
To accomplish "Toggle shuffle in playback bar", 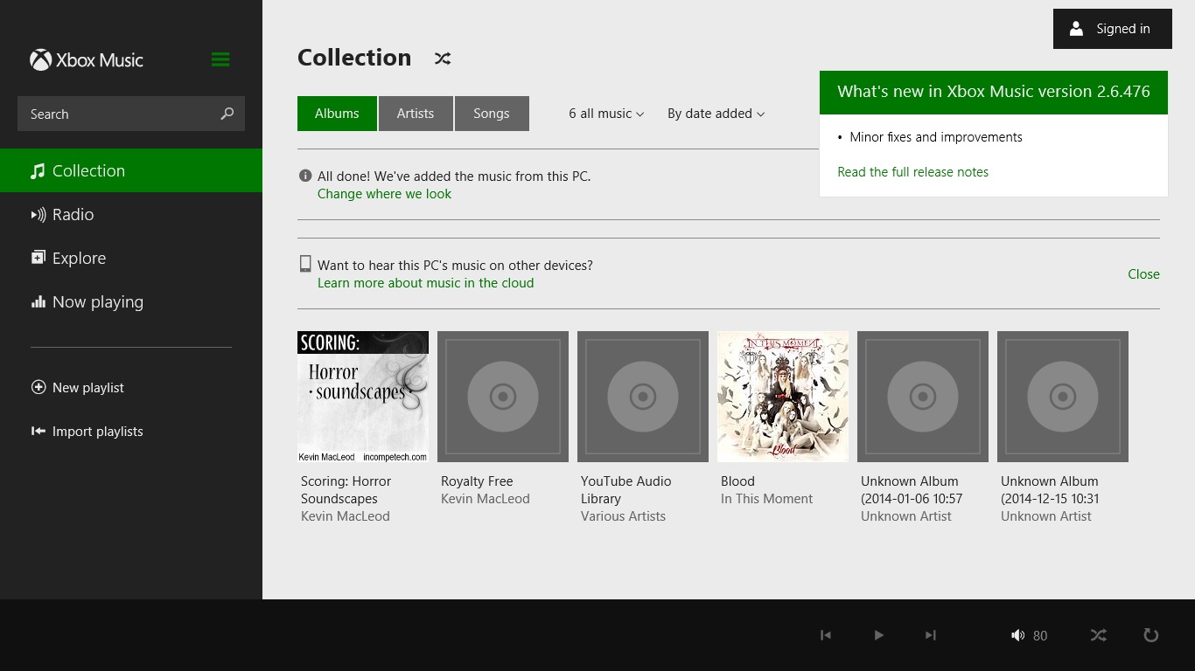I will coord(1099,635).
